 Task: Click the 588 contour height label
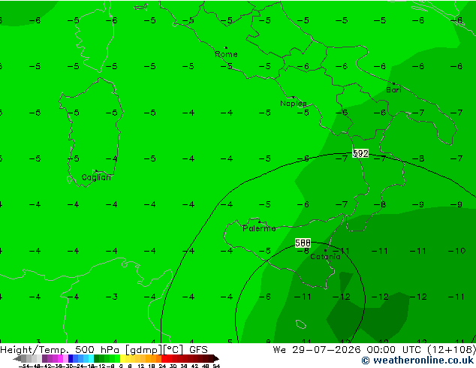click(303, 243)
